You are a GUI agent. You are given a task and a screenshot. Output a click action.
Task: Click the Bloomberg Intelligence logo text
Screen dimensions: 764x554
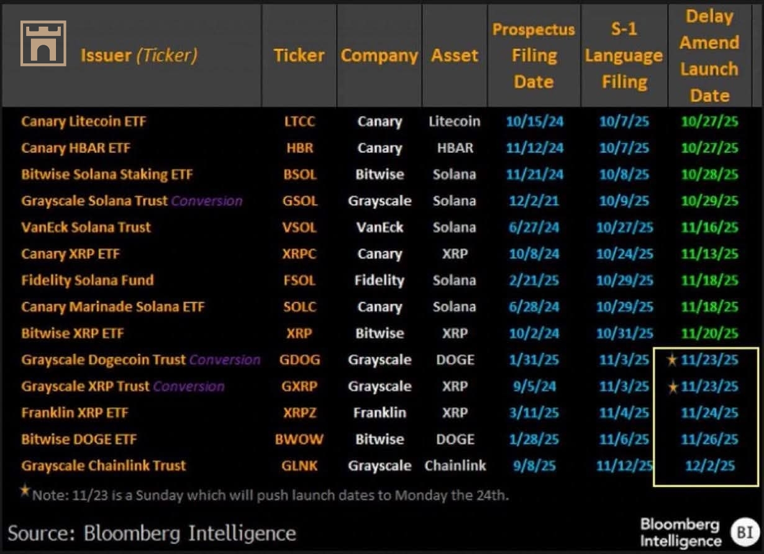tap(680, 532)
